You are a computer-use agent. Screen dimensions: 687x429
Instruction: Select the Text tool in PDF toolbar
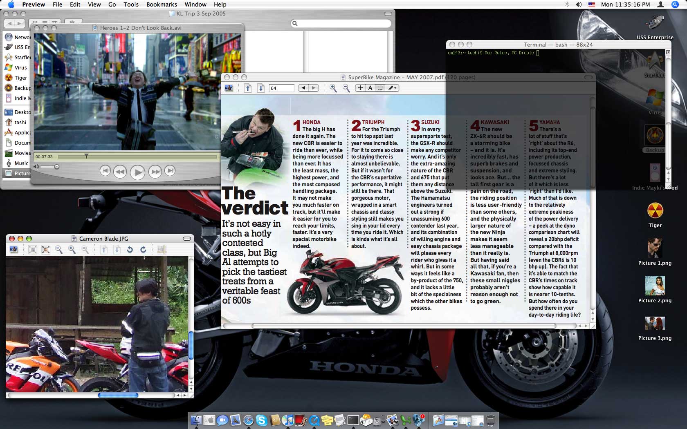370,88
